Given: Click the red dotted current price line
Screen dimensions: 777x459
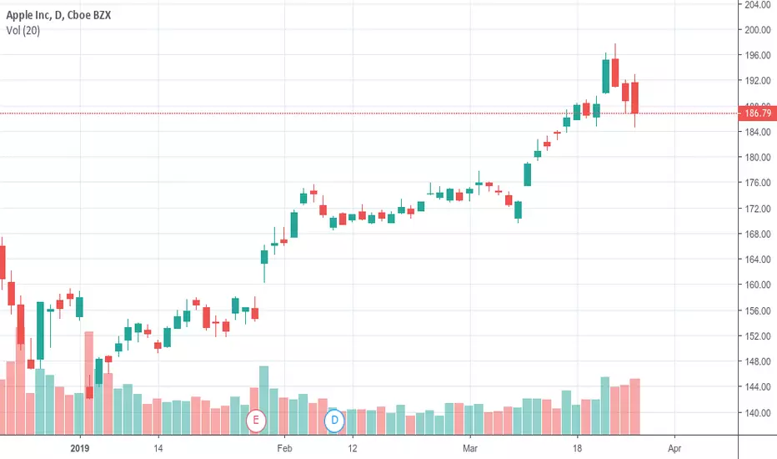Looking at the screenshot, I should 369,113.
